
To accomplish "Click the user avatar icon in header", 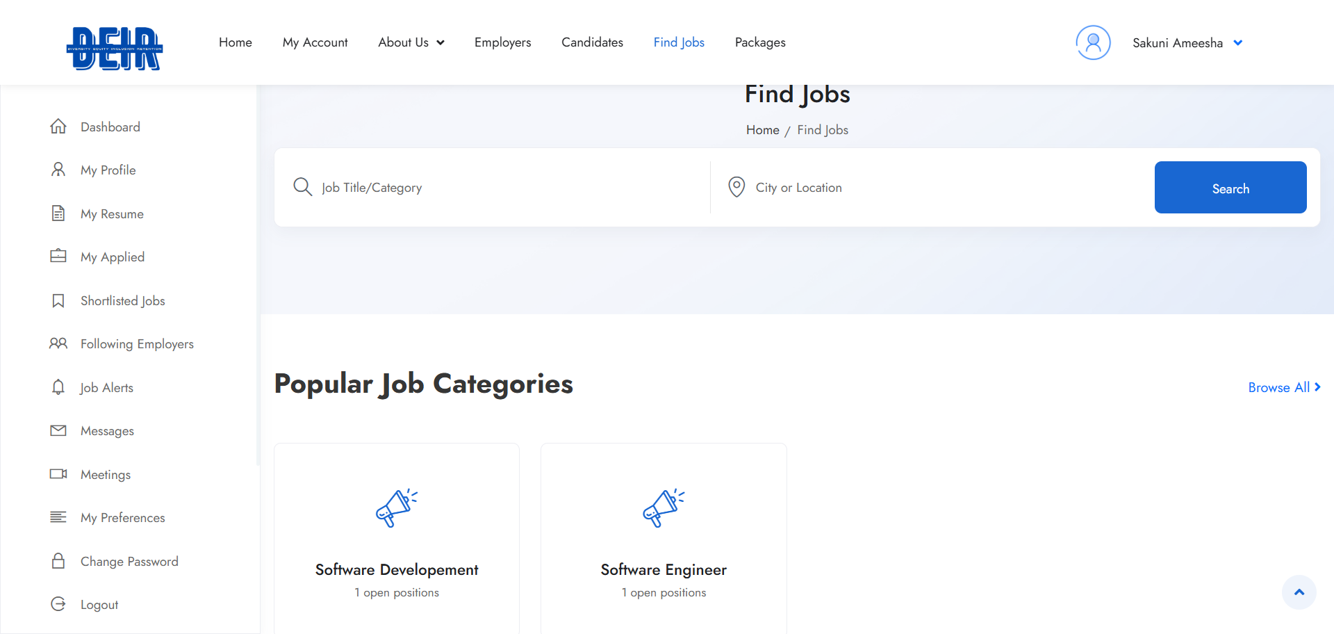I will (x=1093, y=42).
